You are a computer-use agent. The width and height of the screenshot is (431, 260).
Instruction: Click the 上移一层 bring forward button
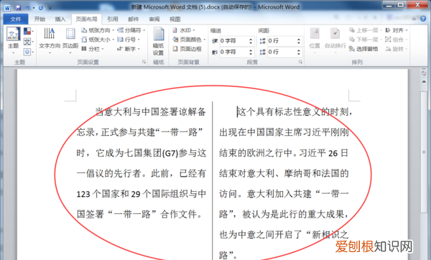(366, 30)
